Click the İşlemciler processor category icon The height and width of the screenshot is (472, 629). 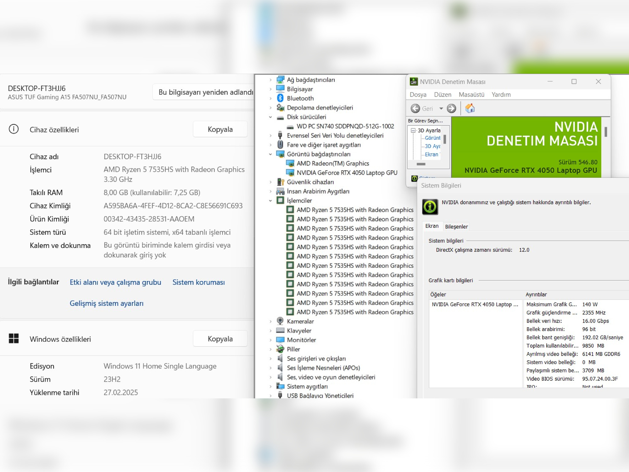click(280, 200)
